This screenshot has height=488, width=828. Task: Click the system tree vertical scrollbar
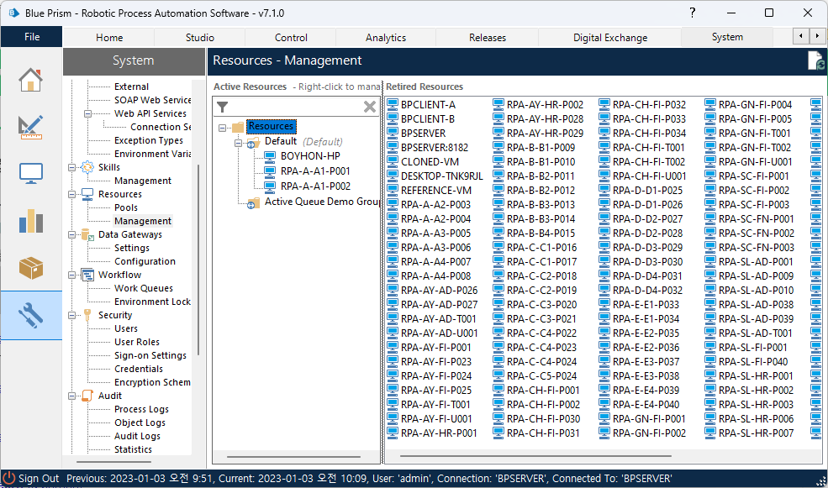tap(198, 260)
